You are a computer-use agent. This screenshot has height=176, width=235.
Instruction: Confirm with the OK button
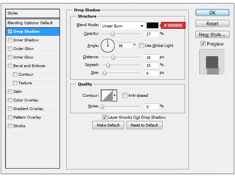[x=212, y=13]
